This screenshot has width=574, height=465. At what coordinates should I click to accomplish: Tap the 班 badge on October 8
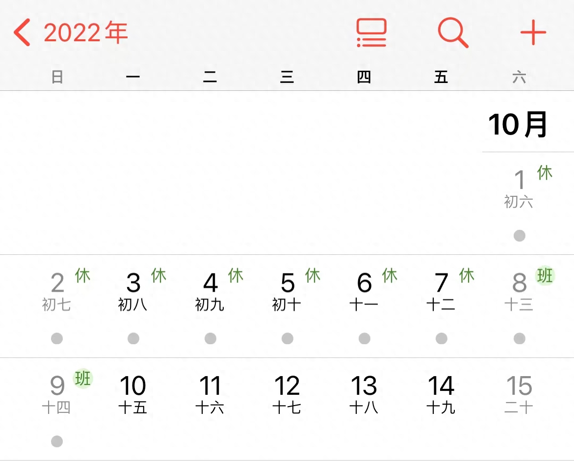click(x=545, y=275)
